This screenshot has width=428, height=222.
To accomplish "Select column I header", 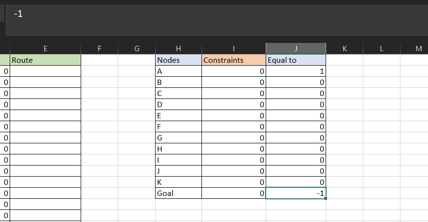I will click(x=233, y=48).
